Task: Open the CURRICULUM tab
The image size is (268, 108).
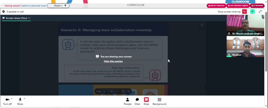Action: click(136, 5)
